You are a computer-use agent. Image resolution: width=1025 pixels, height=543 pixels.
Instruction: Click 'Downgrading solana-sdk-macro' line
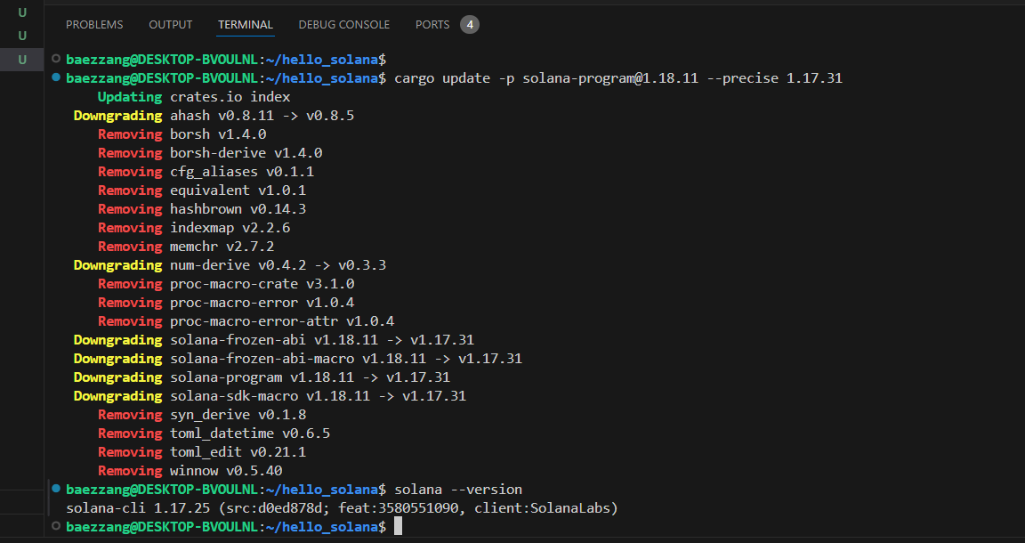pyautogui.click(x=270, y=396)
